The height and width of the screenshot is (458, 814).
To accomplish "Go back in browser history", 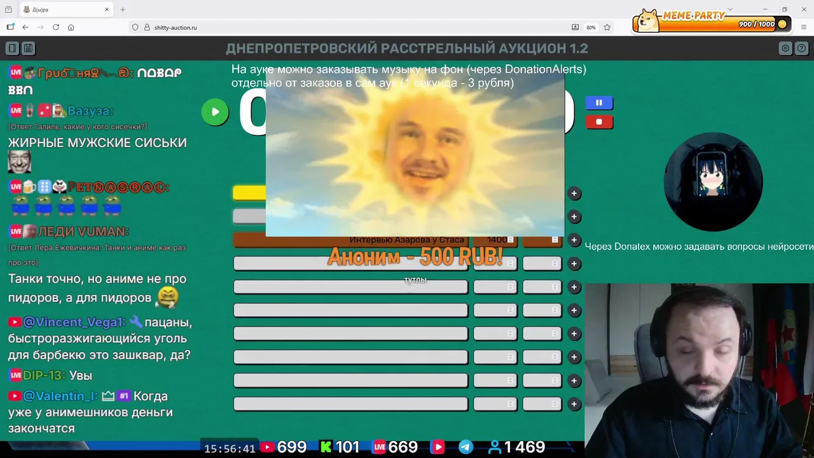I will (25, 27).
